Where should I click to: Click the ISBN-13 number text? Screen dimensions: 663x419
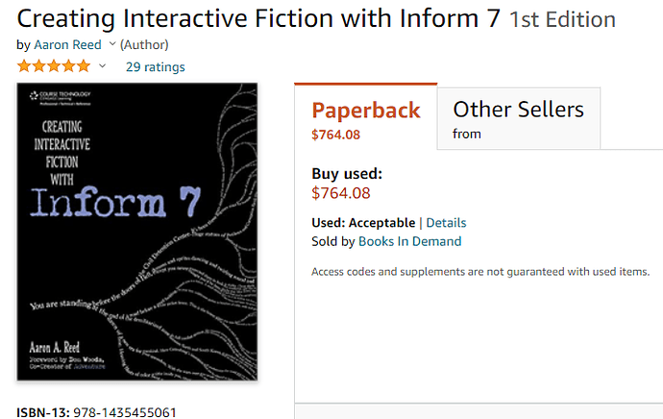pos(125,412)
